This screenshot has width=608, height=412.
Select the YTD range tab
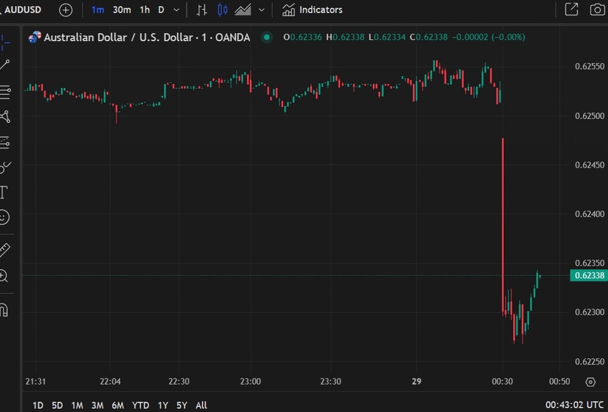click(x=140, y=405)
